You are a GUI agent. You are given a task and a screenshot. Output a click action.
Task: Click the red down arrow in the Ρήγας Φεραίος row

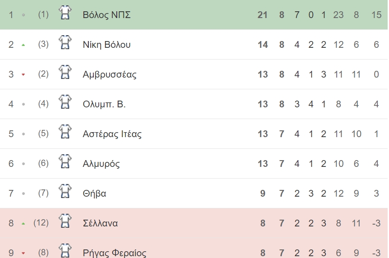pyautogui.click(x=23, y=253)
